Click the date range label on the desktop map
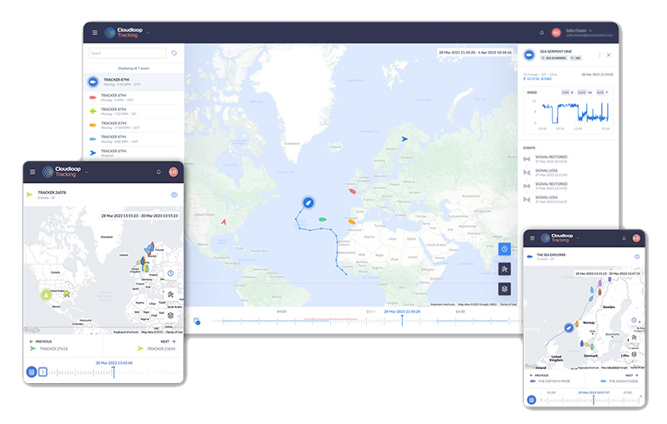667x424 pixels. click(475, 52)
